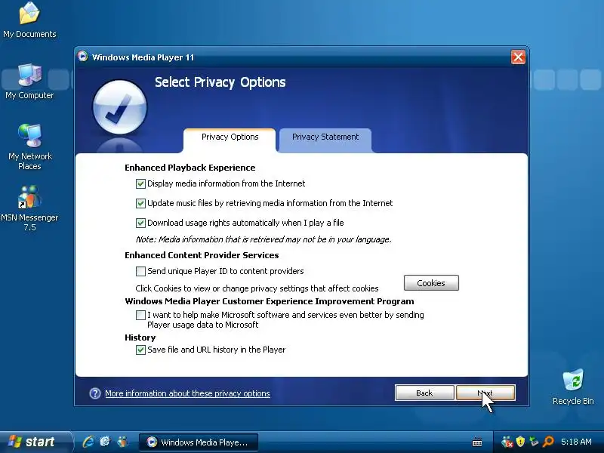Screen dimensions: 604x453
Task: Toggle Download usage rights automatically checkbox
Action: 140,223
